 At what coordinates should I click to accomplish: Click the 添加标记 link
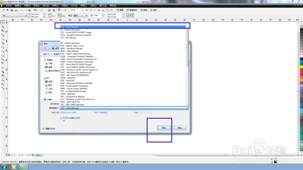(103, 113)
